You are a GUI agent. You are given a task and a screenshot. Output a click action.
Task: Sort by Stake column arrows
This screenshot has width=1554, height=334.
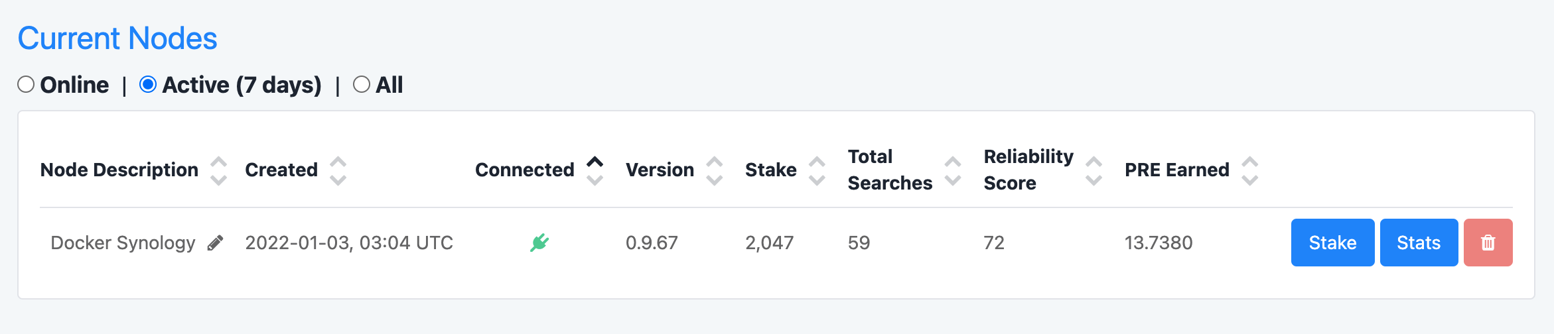pyautogui.click(x=817, y=170)
